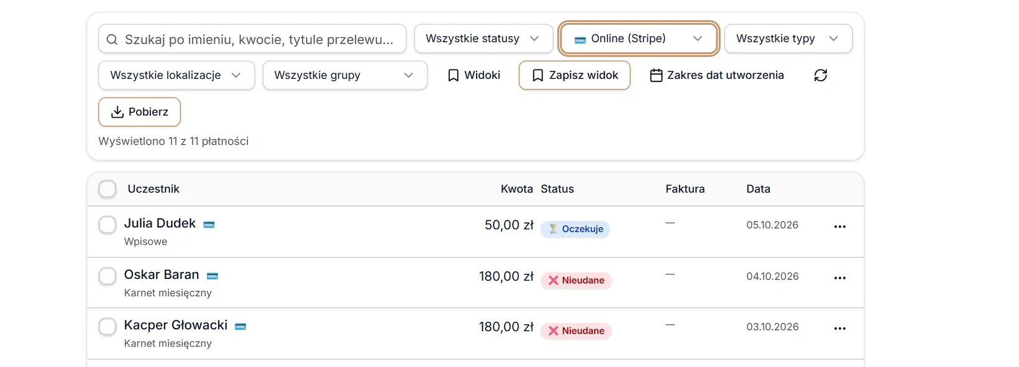Click the card icon beside Kacper Głowacki
The width and height of the screenshot is (1019, 367).
click(x=240, y=327)
